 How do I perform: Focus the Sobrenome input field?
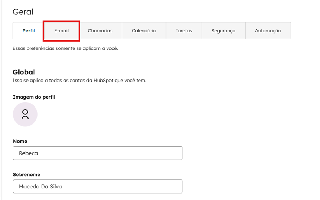tap(98, 186)
